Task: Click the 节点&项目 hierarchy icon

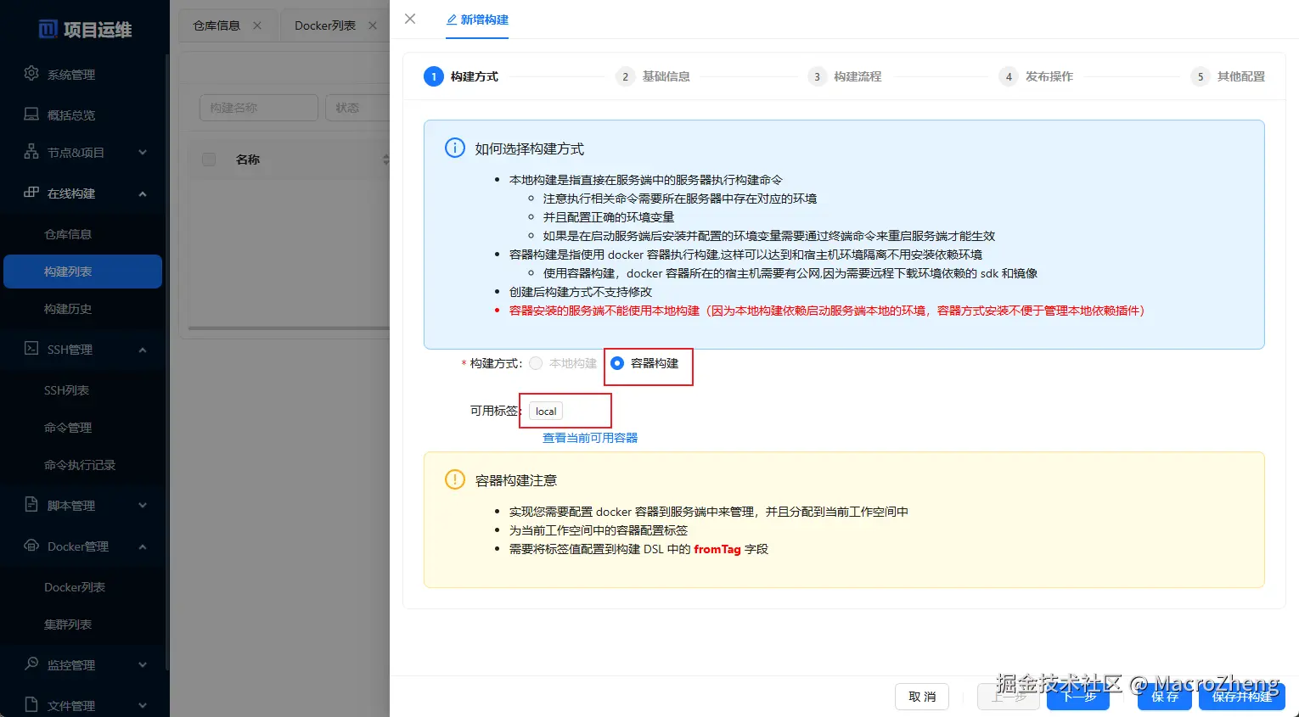Action: 31,152
